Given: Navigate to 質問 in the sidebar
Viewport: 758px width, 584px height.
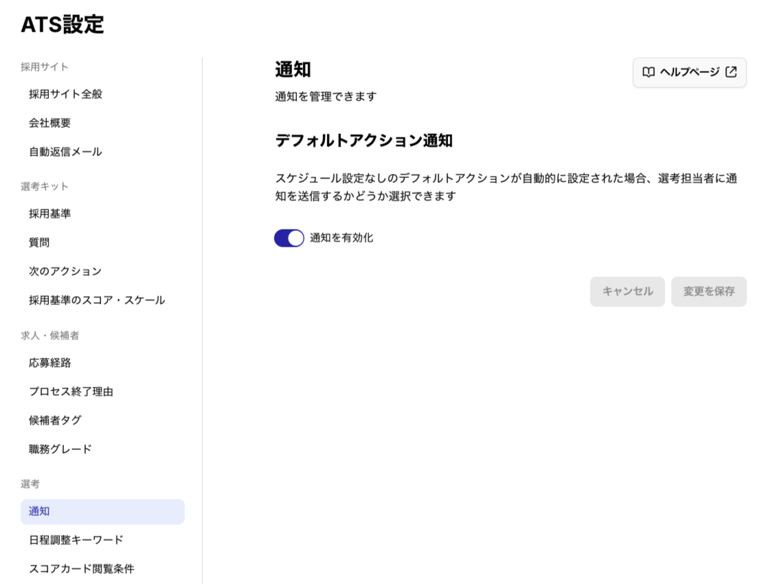Looking at the screenshot, I should pos(39,243).
